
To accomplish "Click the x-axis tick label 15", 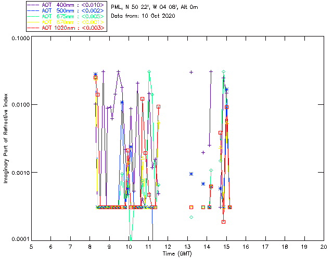I will tap(226, 247).
